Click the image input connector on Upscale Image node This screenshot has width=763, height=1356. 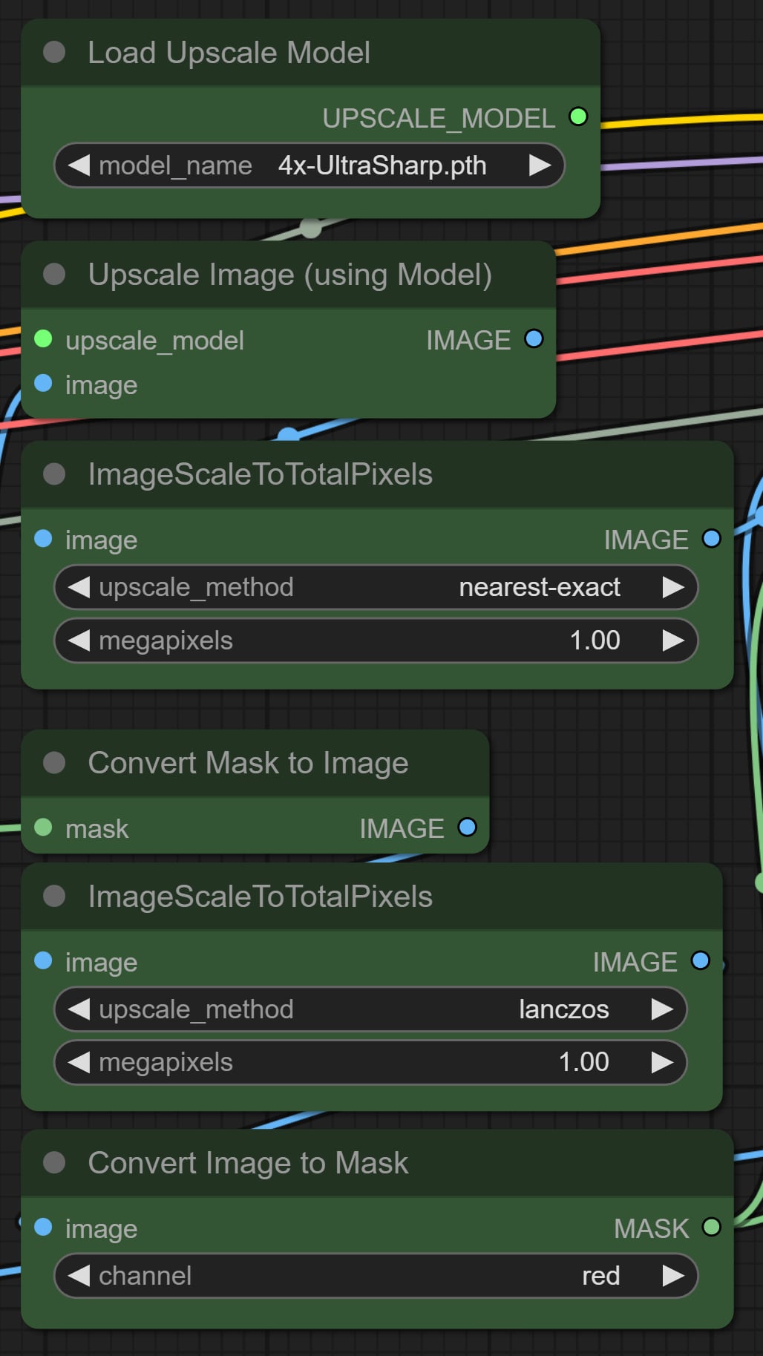coord(43,384)
